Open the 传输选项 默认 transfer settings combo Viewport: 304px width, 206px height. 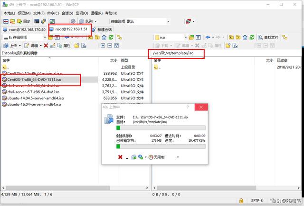tap(149, 21)
